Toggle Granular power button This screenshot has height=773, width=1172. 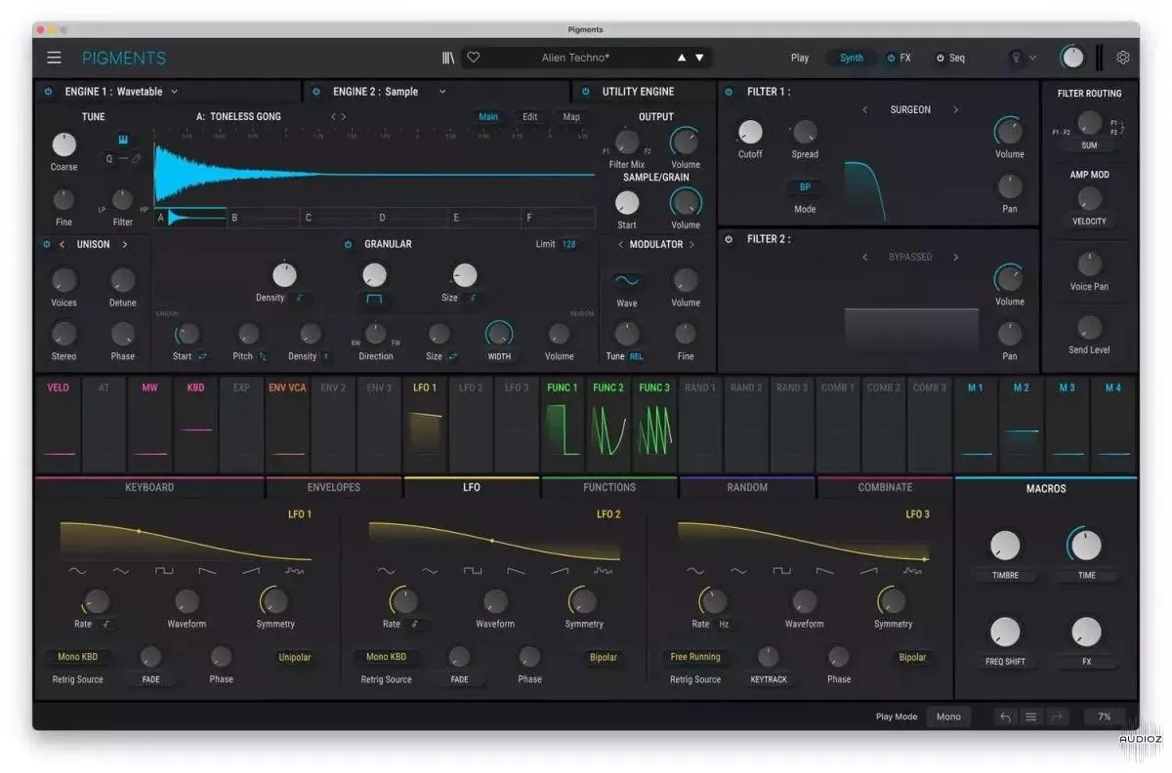pos(348,244)
